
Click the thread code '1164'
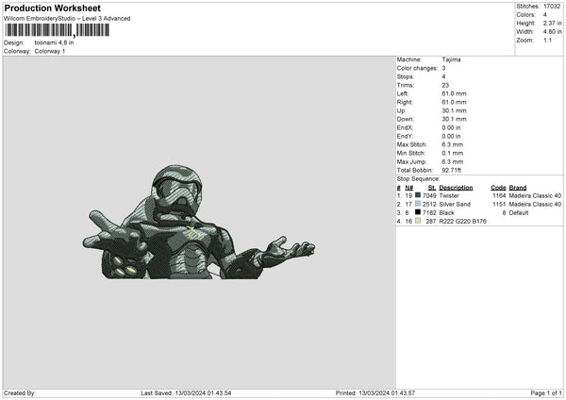(499, 195)
